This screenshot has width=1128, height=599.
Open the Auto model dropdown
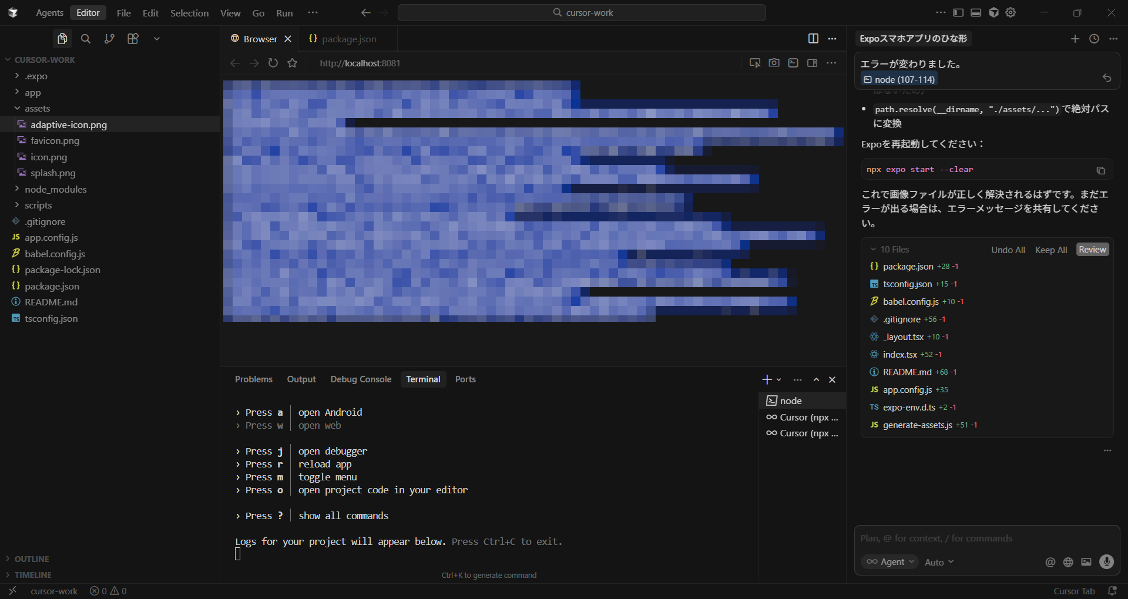(939, 562)
